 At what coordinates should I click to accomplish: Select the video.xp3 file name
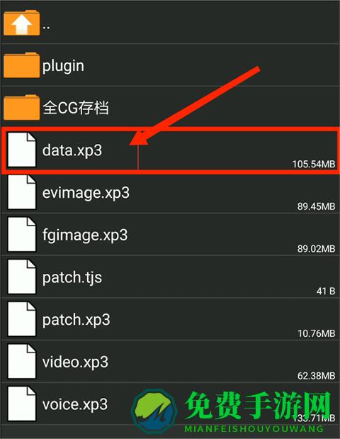(75, 362)
